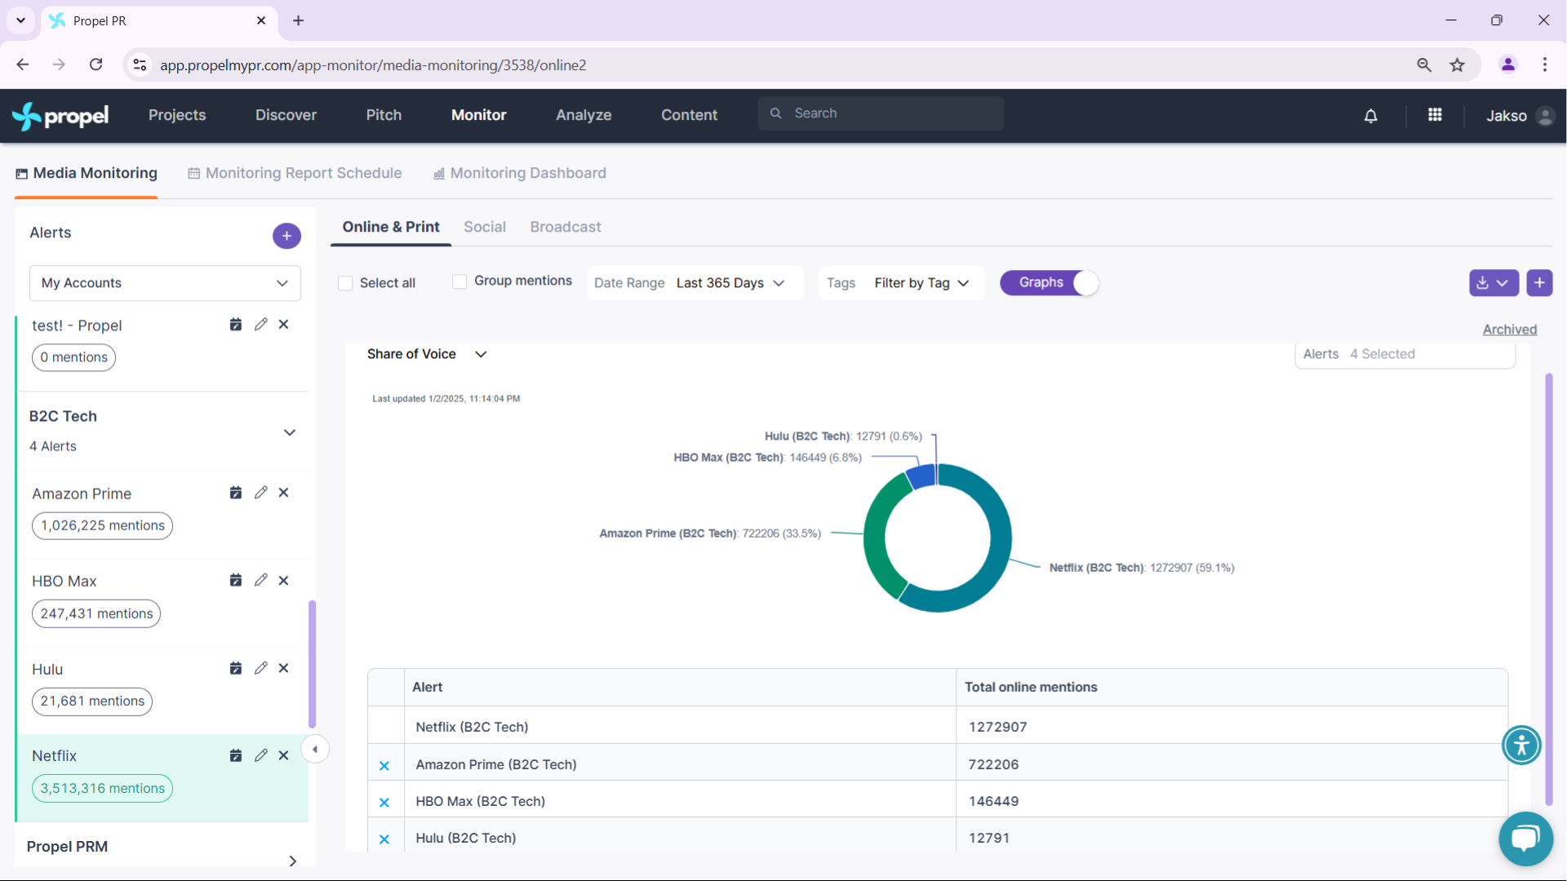Viewport: 1567px width, 881px height.
Task: Open notifications bell
Action: coord(1371,116)
